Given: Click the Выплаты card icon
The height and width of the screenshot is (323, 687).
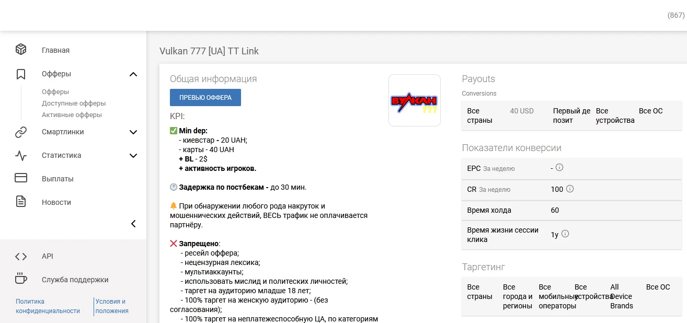Looking at the screenshot, I should point(21,178).
